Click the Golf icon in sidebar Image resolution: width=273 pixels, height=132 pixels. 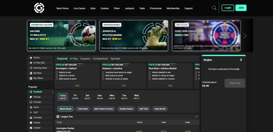(31, 112)
